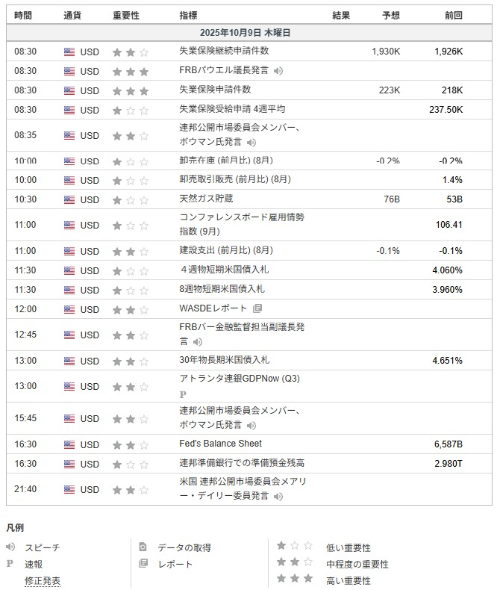Click the report icon next to WASDEレポート
The width and height of the screenshot is (497, 590).
point(257,308)
